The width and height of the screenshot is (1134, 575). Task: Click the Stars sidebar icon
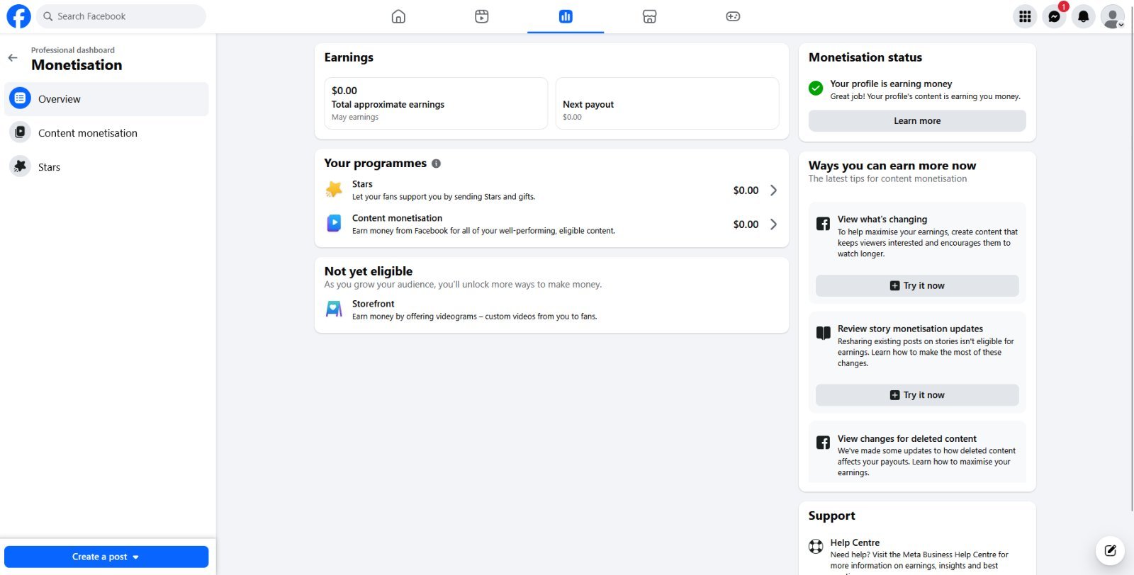[x=20, y=166]
